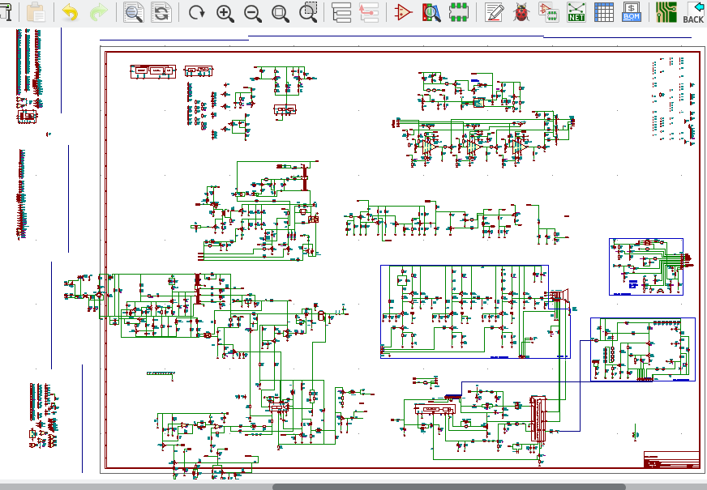Screen dimensions: 707x490
Task: Zoom out of the schematic
Action: (x=252, y=13)
